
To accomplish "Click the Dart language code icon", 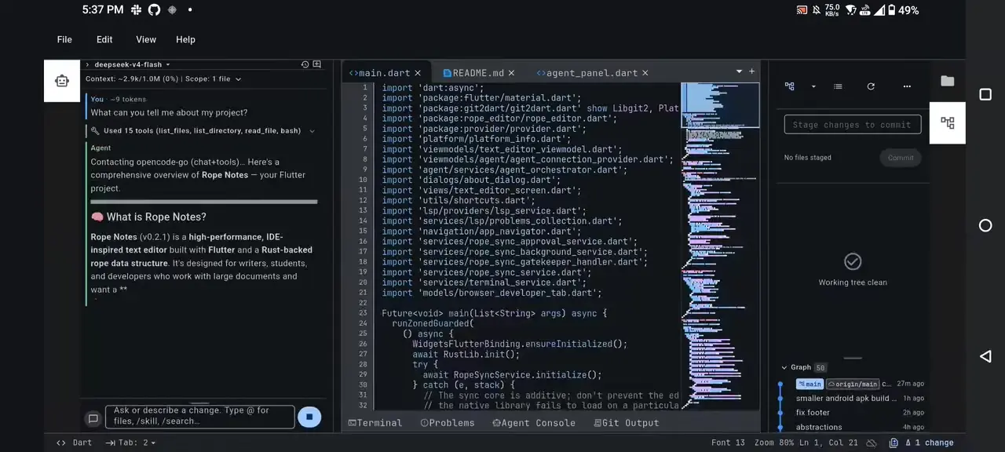I will (61, 443).
